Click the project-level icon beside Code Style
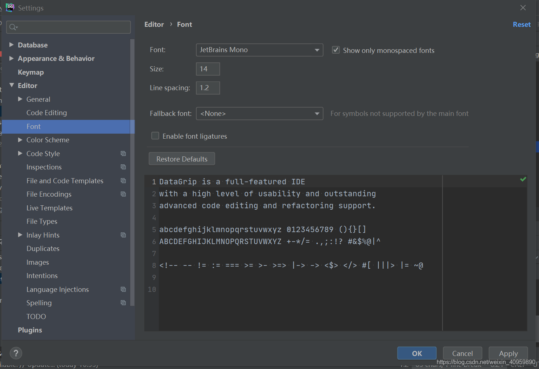539x369 pixels. tap(123, 154)
